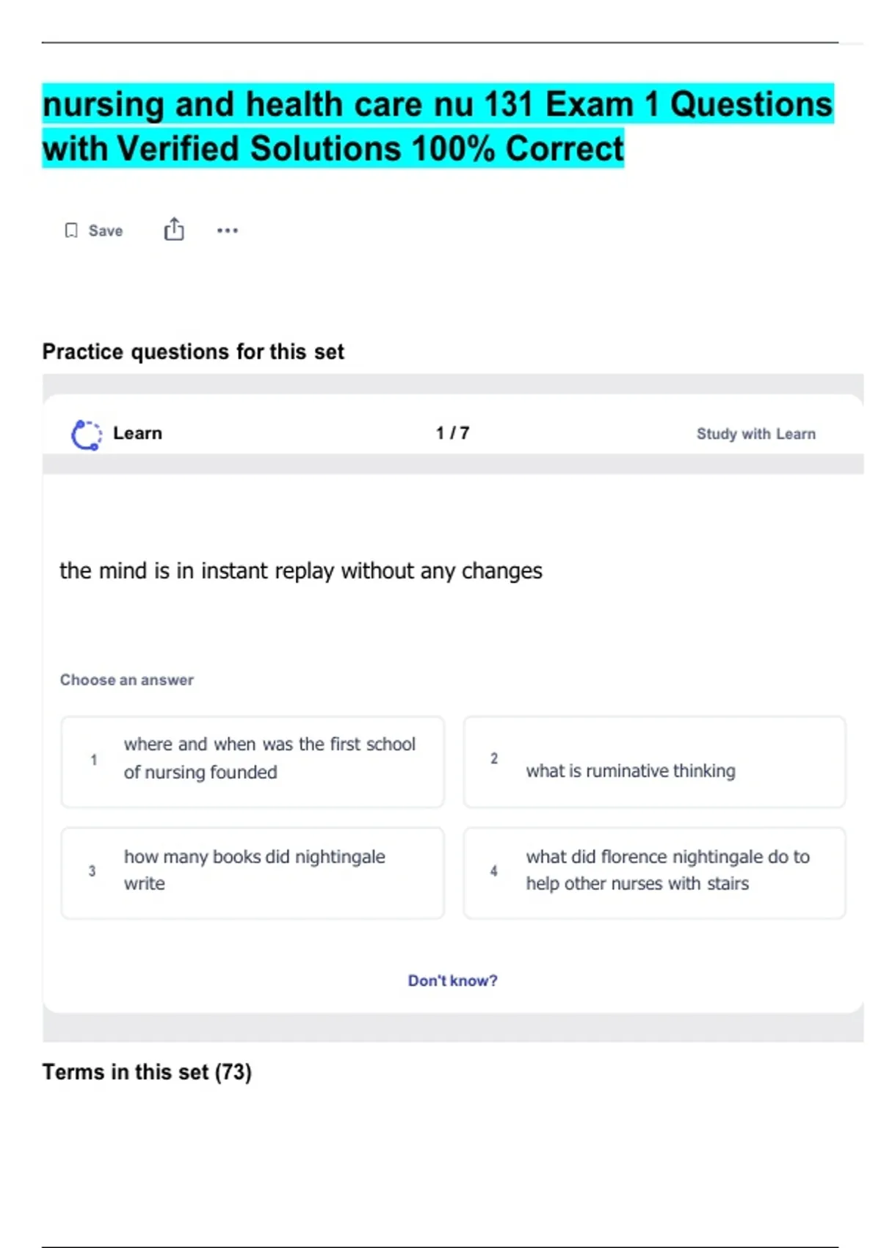Click the highlighted document title heading
Viewport: 881px width, 1248px height.
(x=438, y=126)
